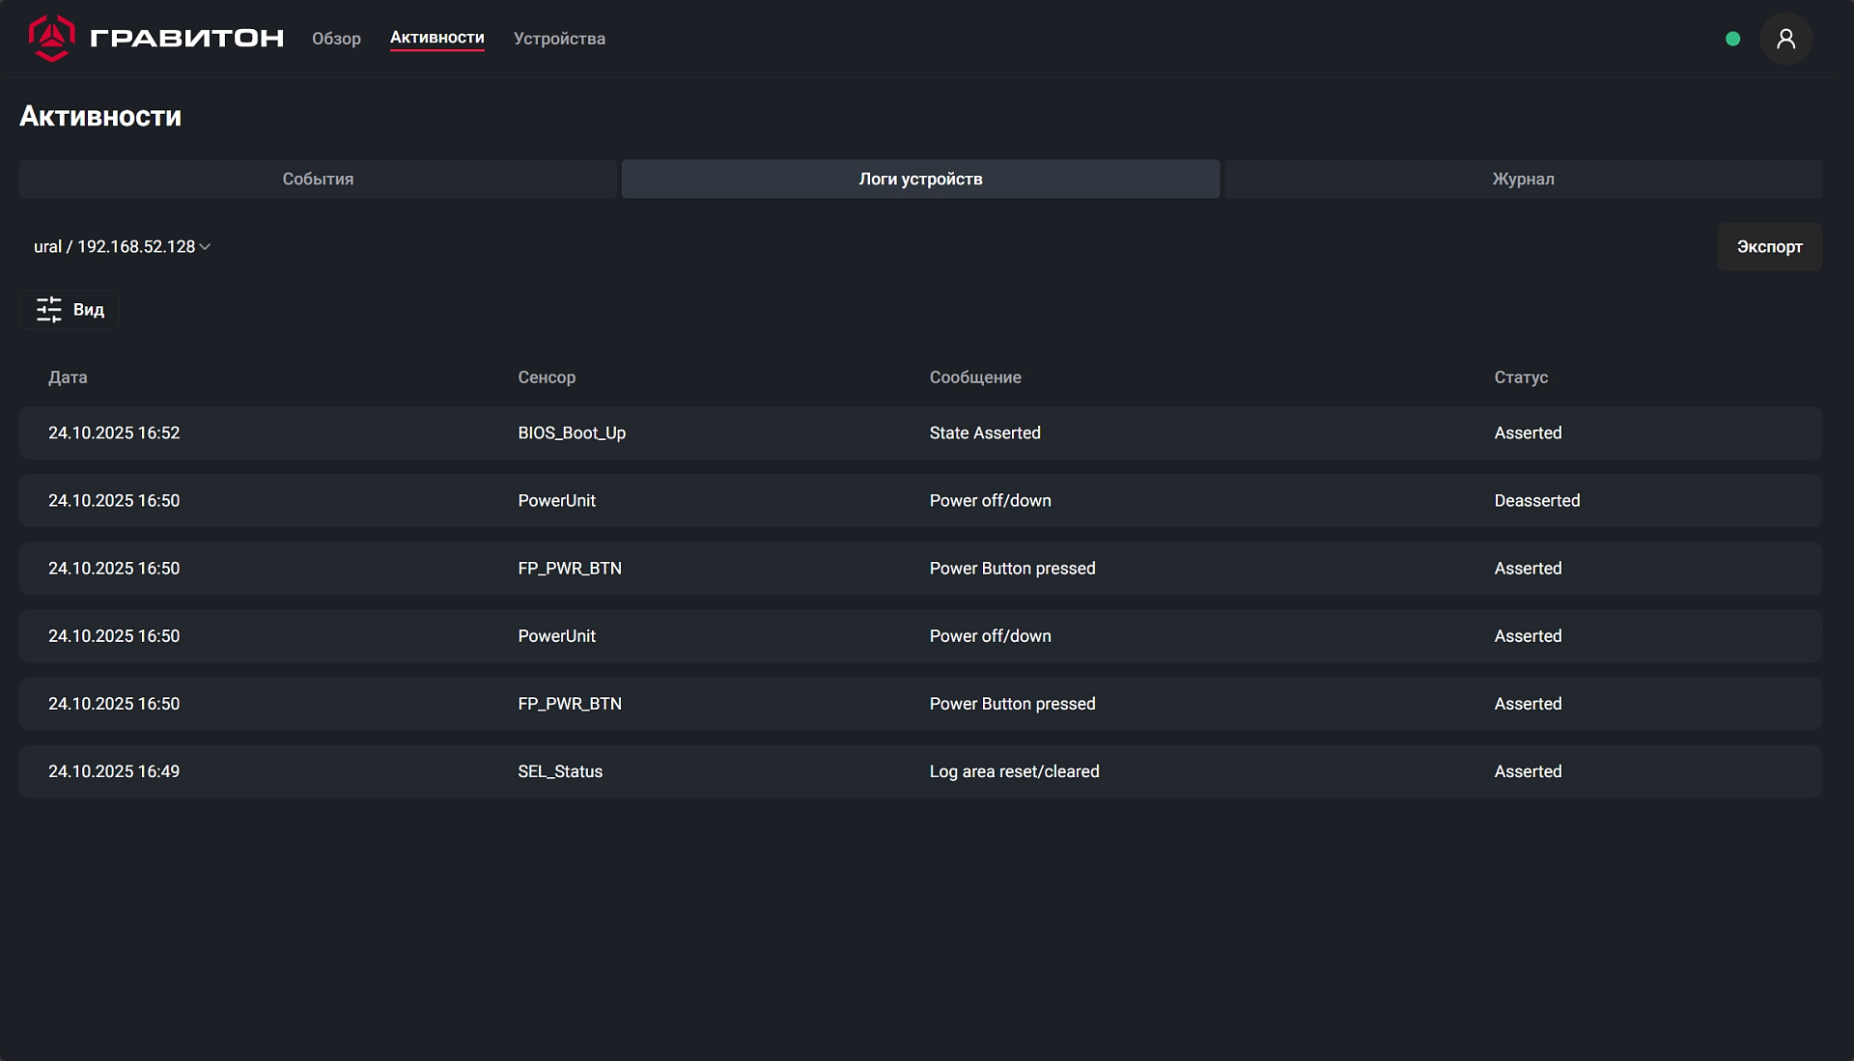Open the Обзор navigation item
This screenshot has width=1854, height=1061.
click(x=336, y=39)
